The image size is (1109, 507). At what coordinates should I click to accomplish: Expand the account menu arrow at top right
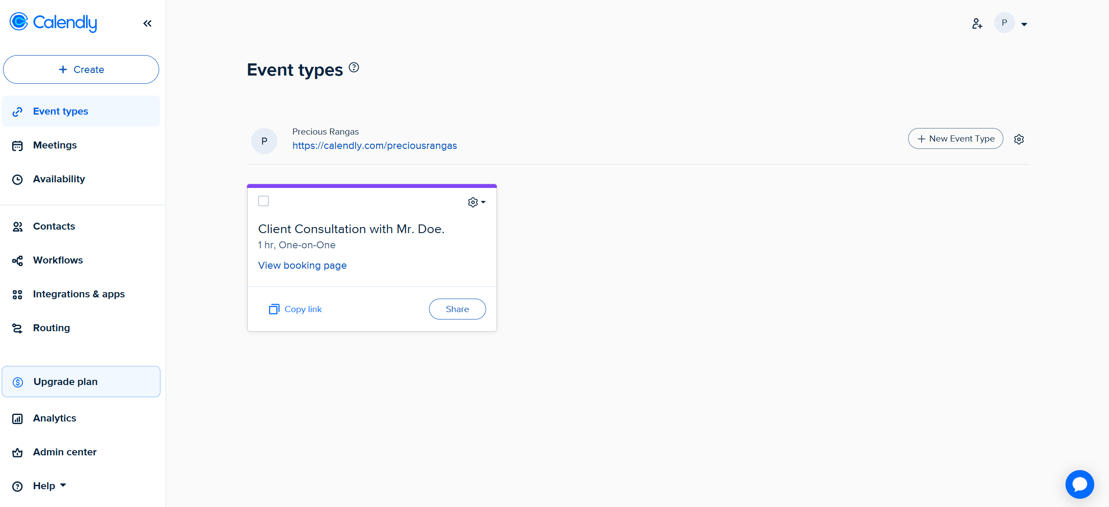pyautogui.click(x=1024, y=24)
